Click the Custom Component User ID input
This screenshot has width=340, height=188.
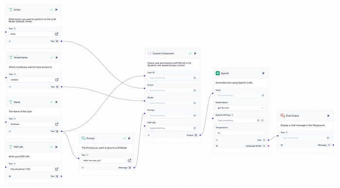pos(172,78)
